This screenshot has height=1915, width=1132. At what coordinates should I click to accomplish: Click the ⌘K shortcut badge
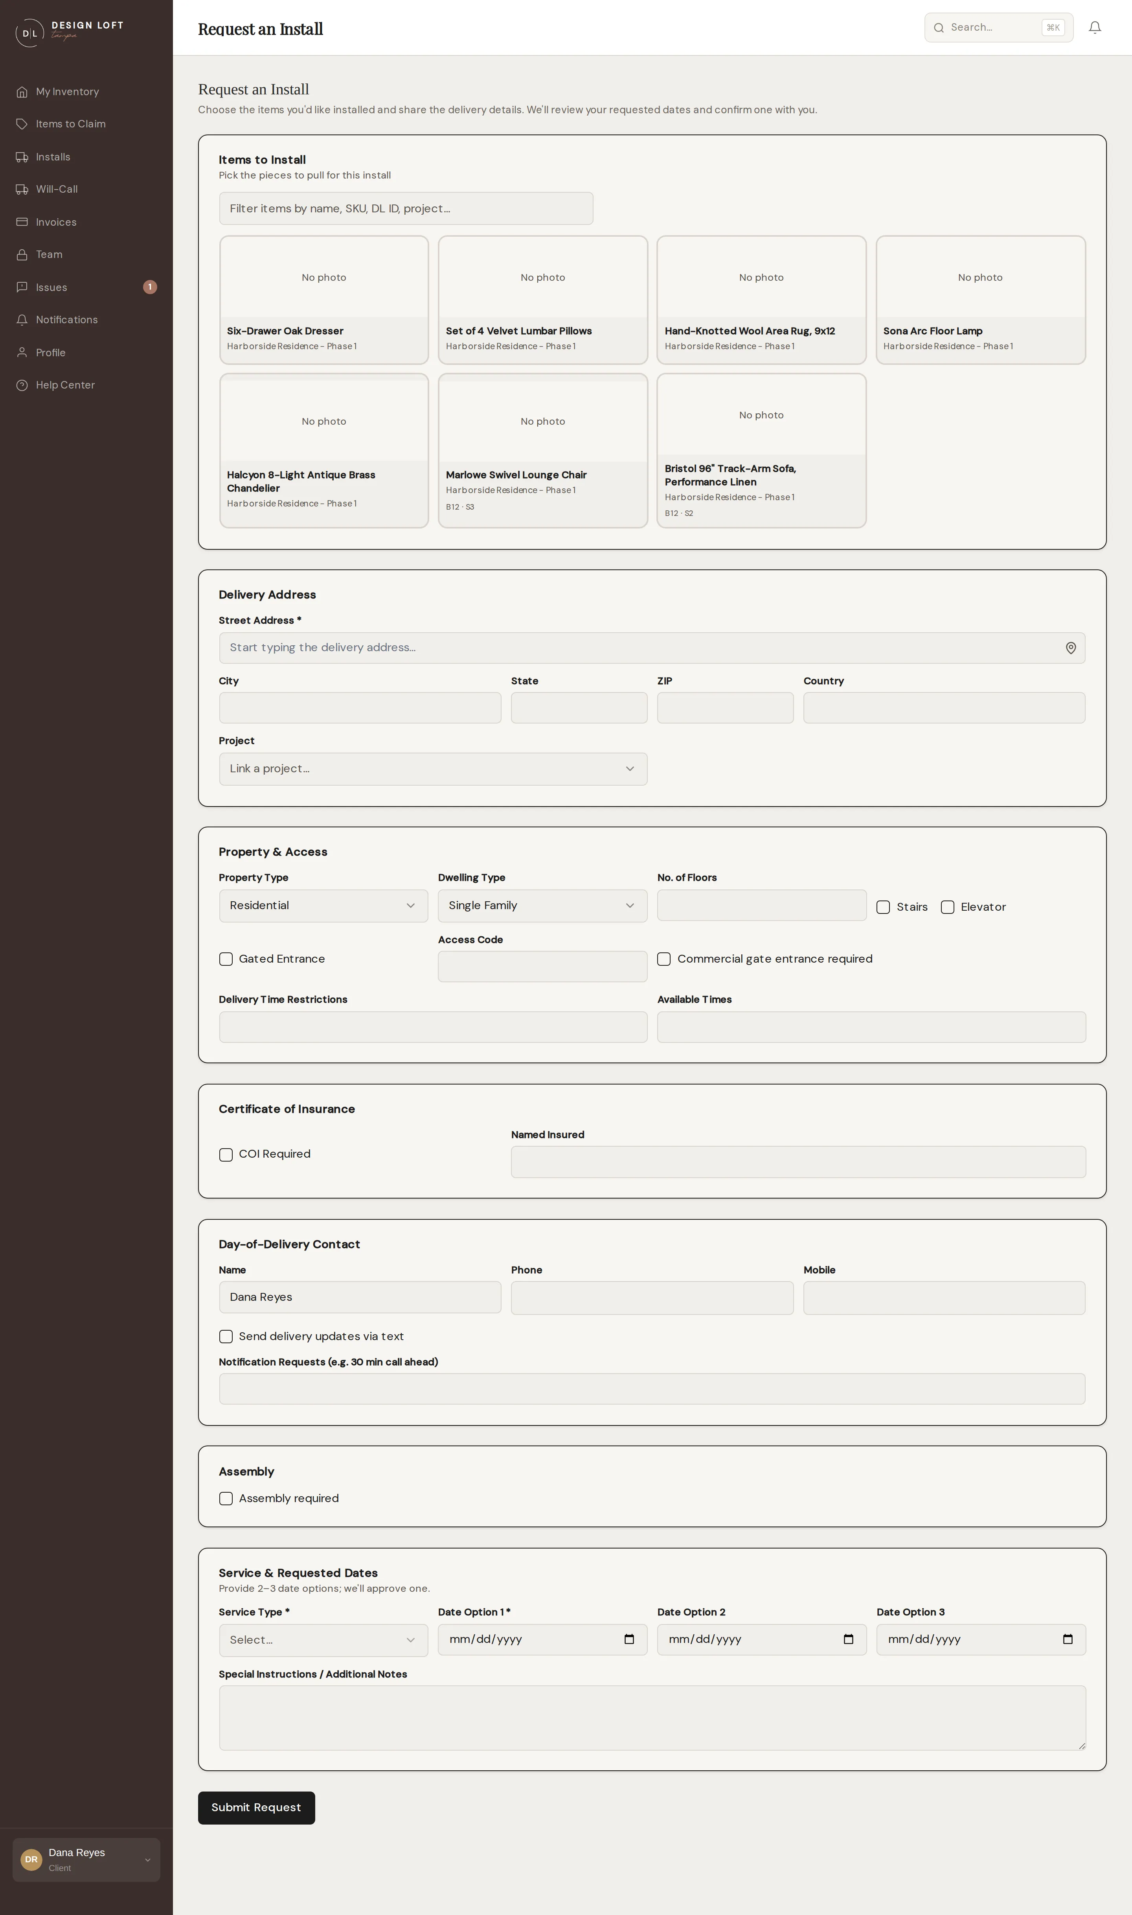tap(1053, 28)
